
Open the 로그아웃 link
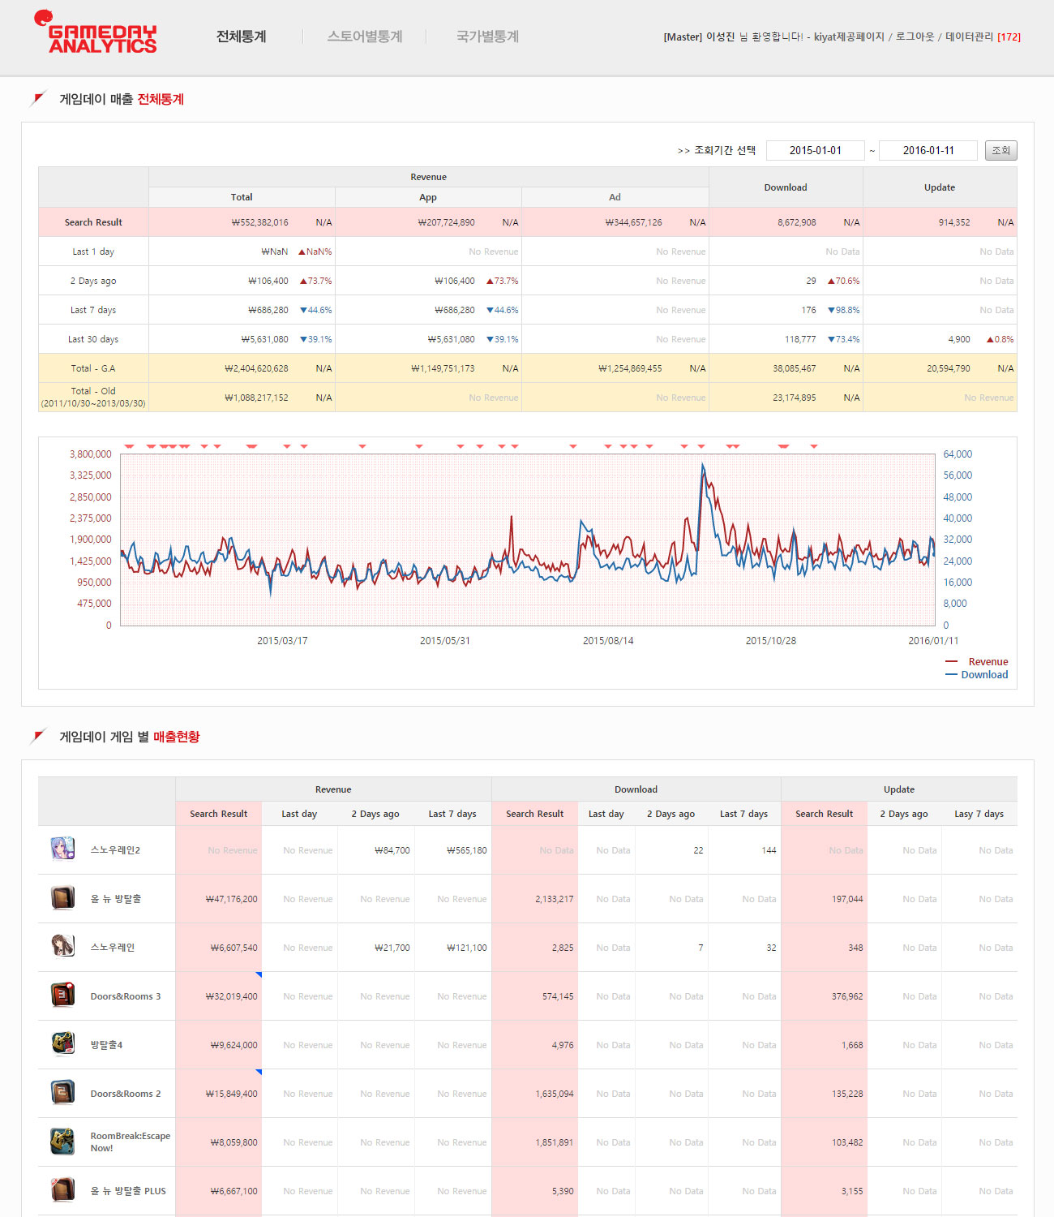pos(915,37)
